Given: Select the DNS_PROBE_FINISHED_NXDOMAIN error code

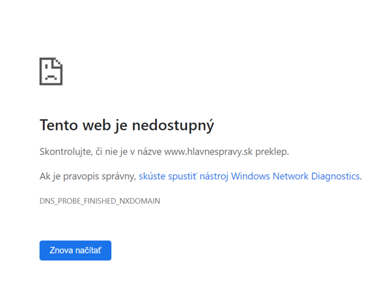Looking at the screenshot, I should (100, 201).
